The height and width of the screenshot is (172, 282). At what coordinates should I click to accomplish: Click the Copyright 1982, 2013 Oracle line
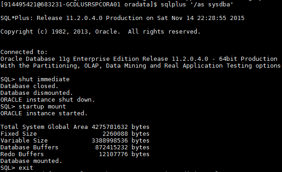[100, 31]
